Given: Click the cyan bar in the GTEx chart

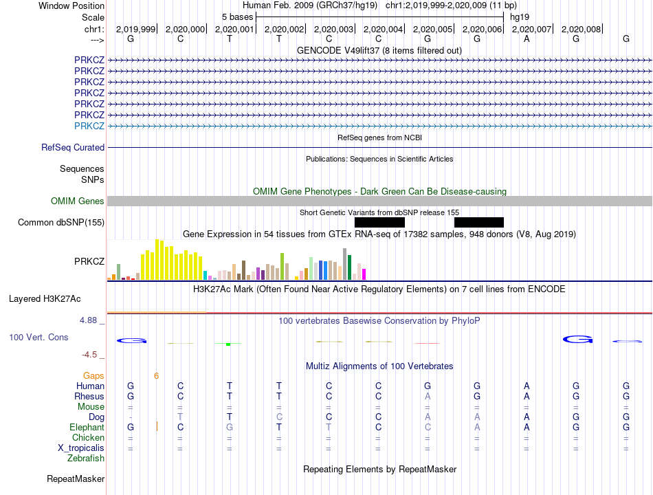Looking at the screenshot, I should tap(205, 276).
